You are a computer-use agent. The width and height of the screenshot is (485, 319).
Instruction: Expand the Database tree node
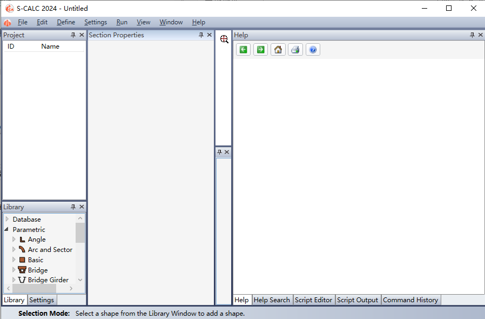tap(7, 219)
